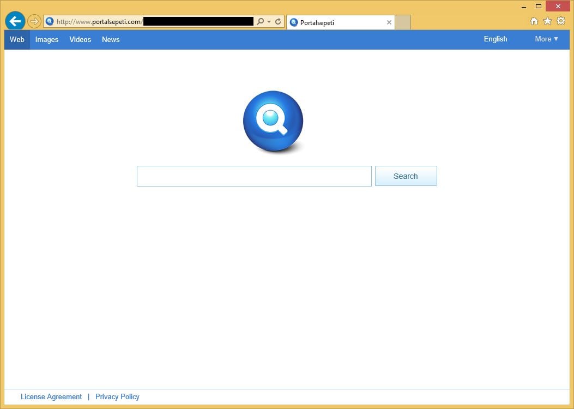Viewport: 574px width, 409px height.
Task: Click the site favicon in the address bar
Action: (x=50, y=22)
